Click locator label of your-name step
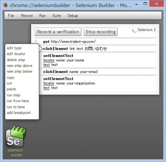Viewport: 166px width, 162px height. click(49, 60)
